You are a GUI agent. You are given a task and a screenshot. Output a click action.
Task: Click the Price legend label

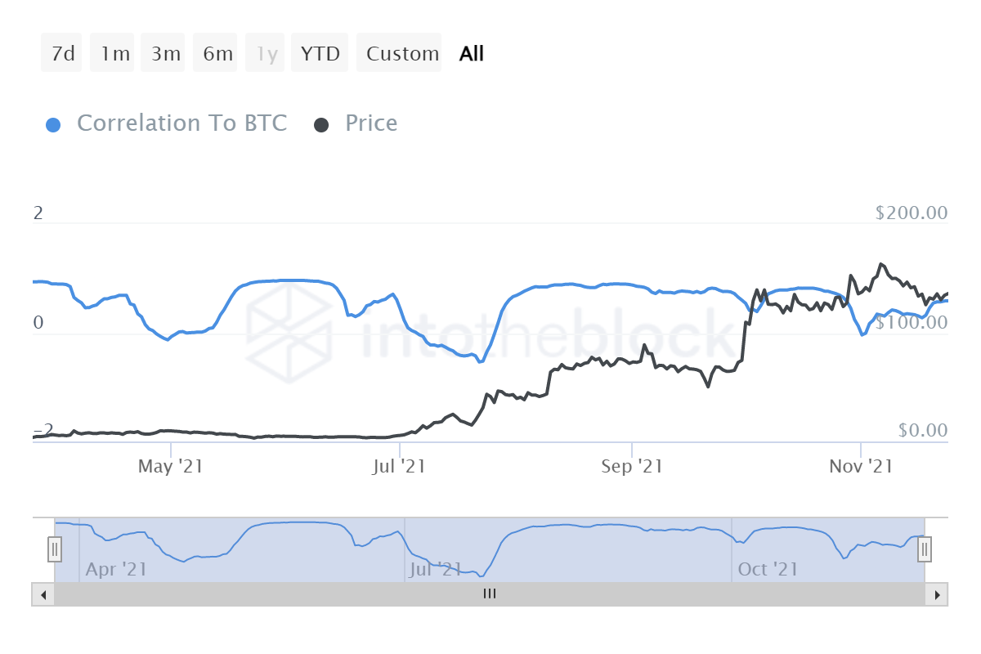[371, 123]
